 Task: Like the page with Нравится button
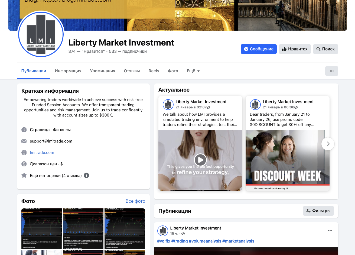(x=295, y=49)
